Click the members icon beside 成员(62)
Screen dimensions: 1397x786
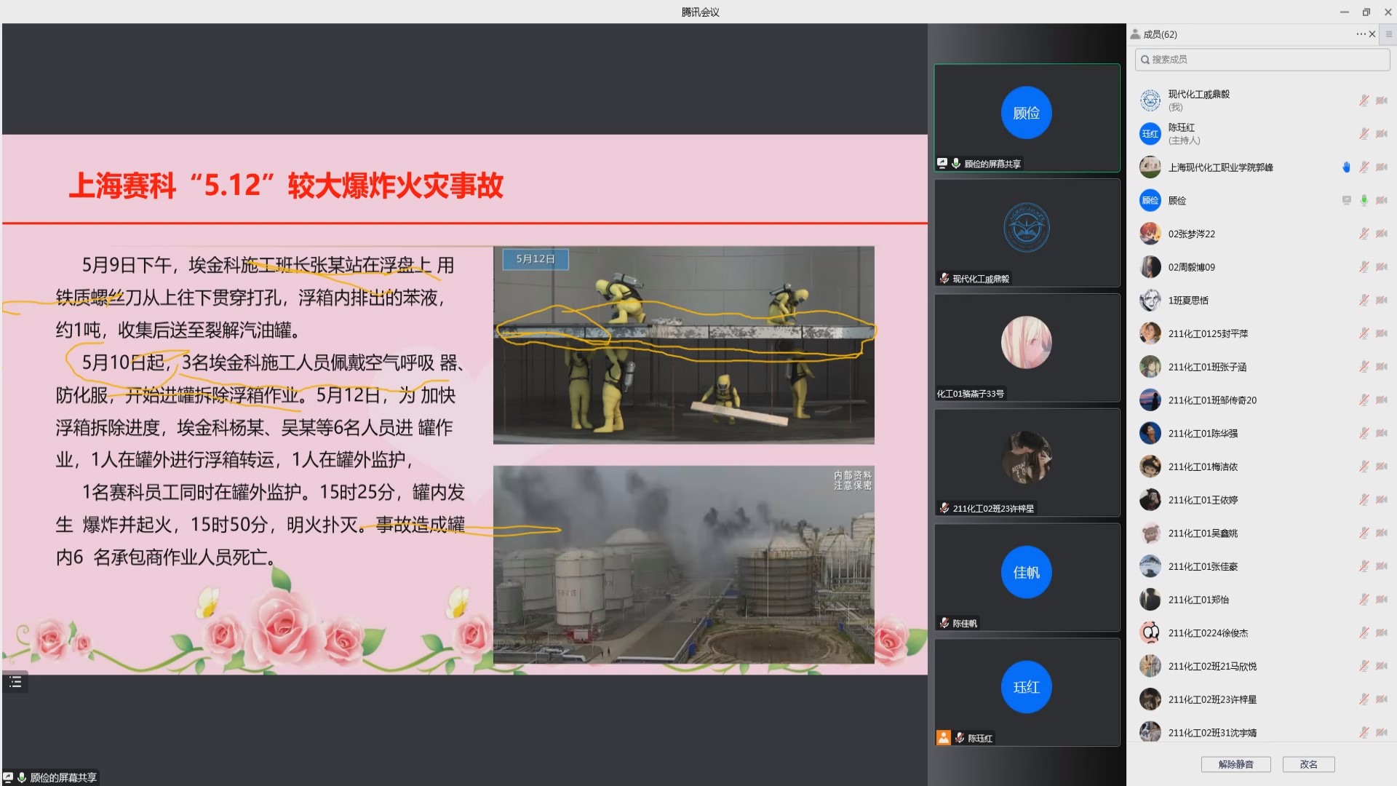[x=1135, y=34]
